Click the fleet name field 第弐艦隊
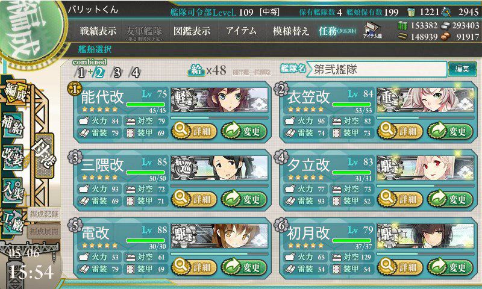Viewport: 482px width, 289px height. [377, 69]
